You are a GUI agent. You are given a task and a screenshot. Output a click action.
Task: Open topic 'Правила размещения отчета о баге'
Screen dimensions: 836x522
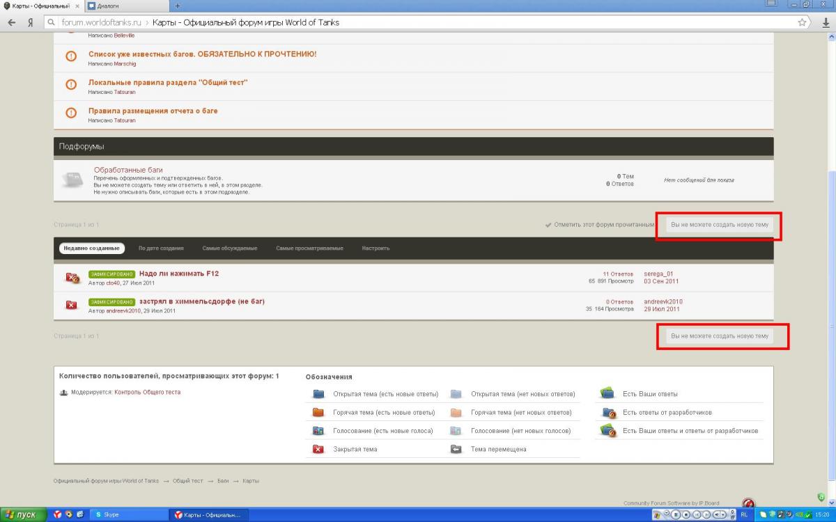pos(153,111)
